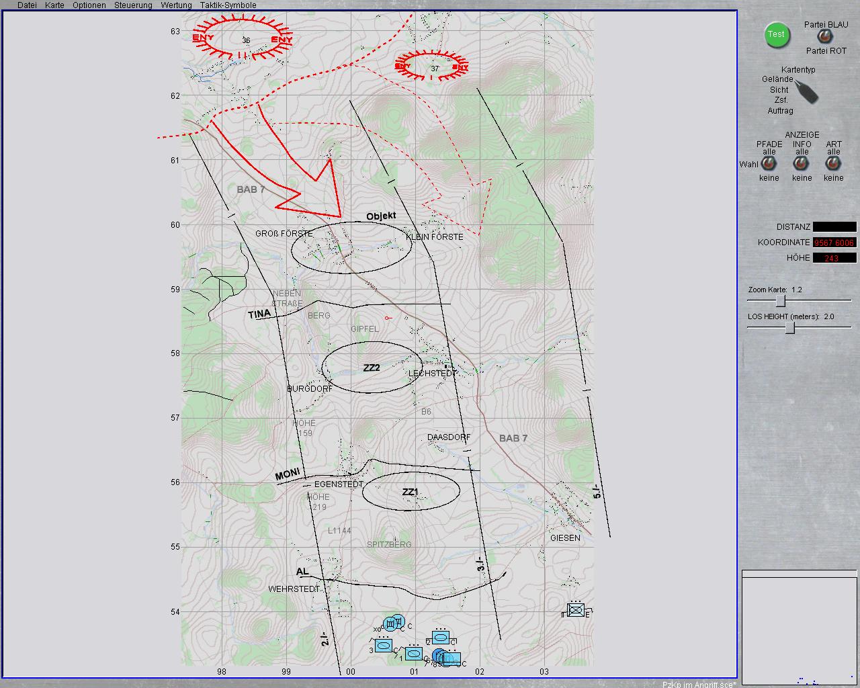
Task: Select blue armor unit 1 on map
Action: tap(414, 653)
